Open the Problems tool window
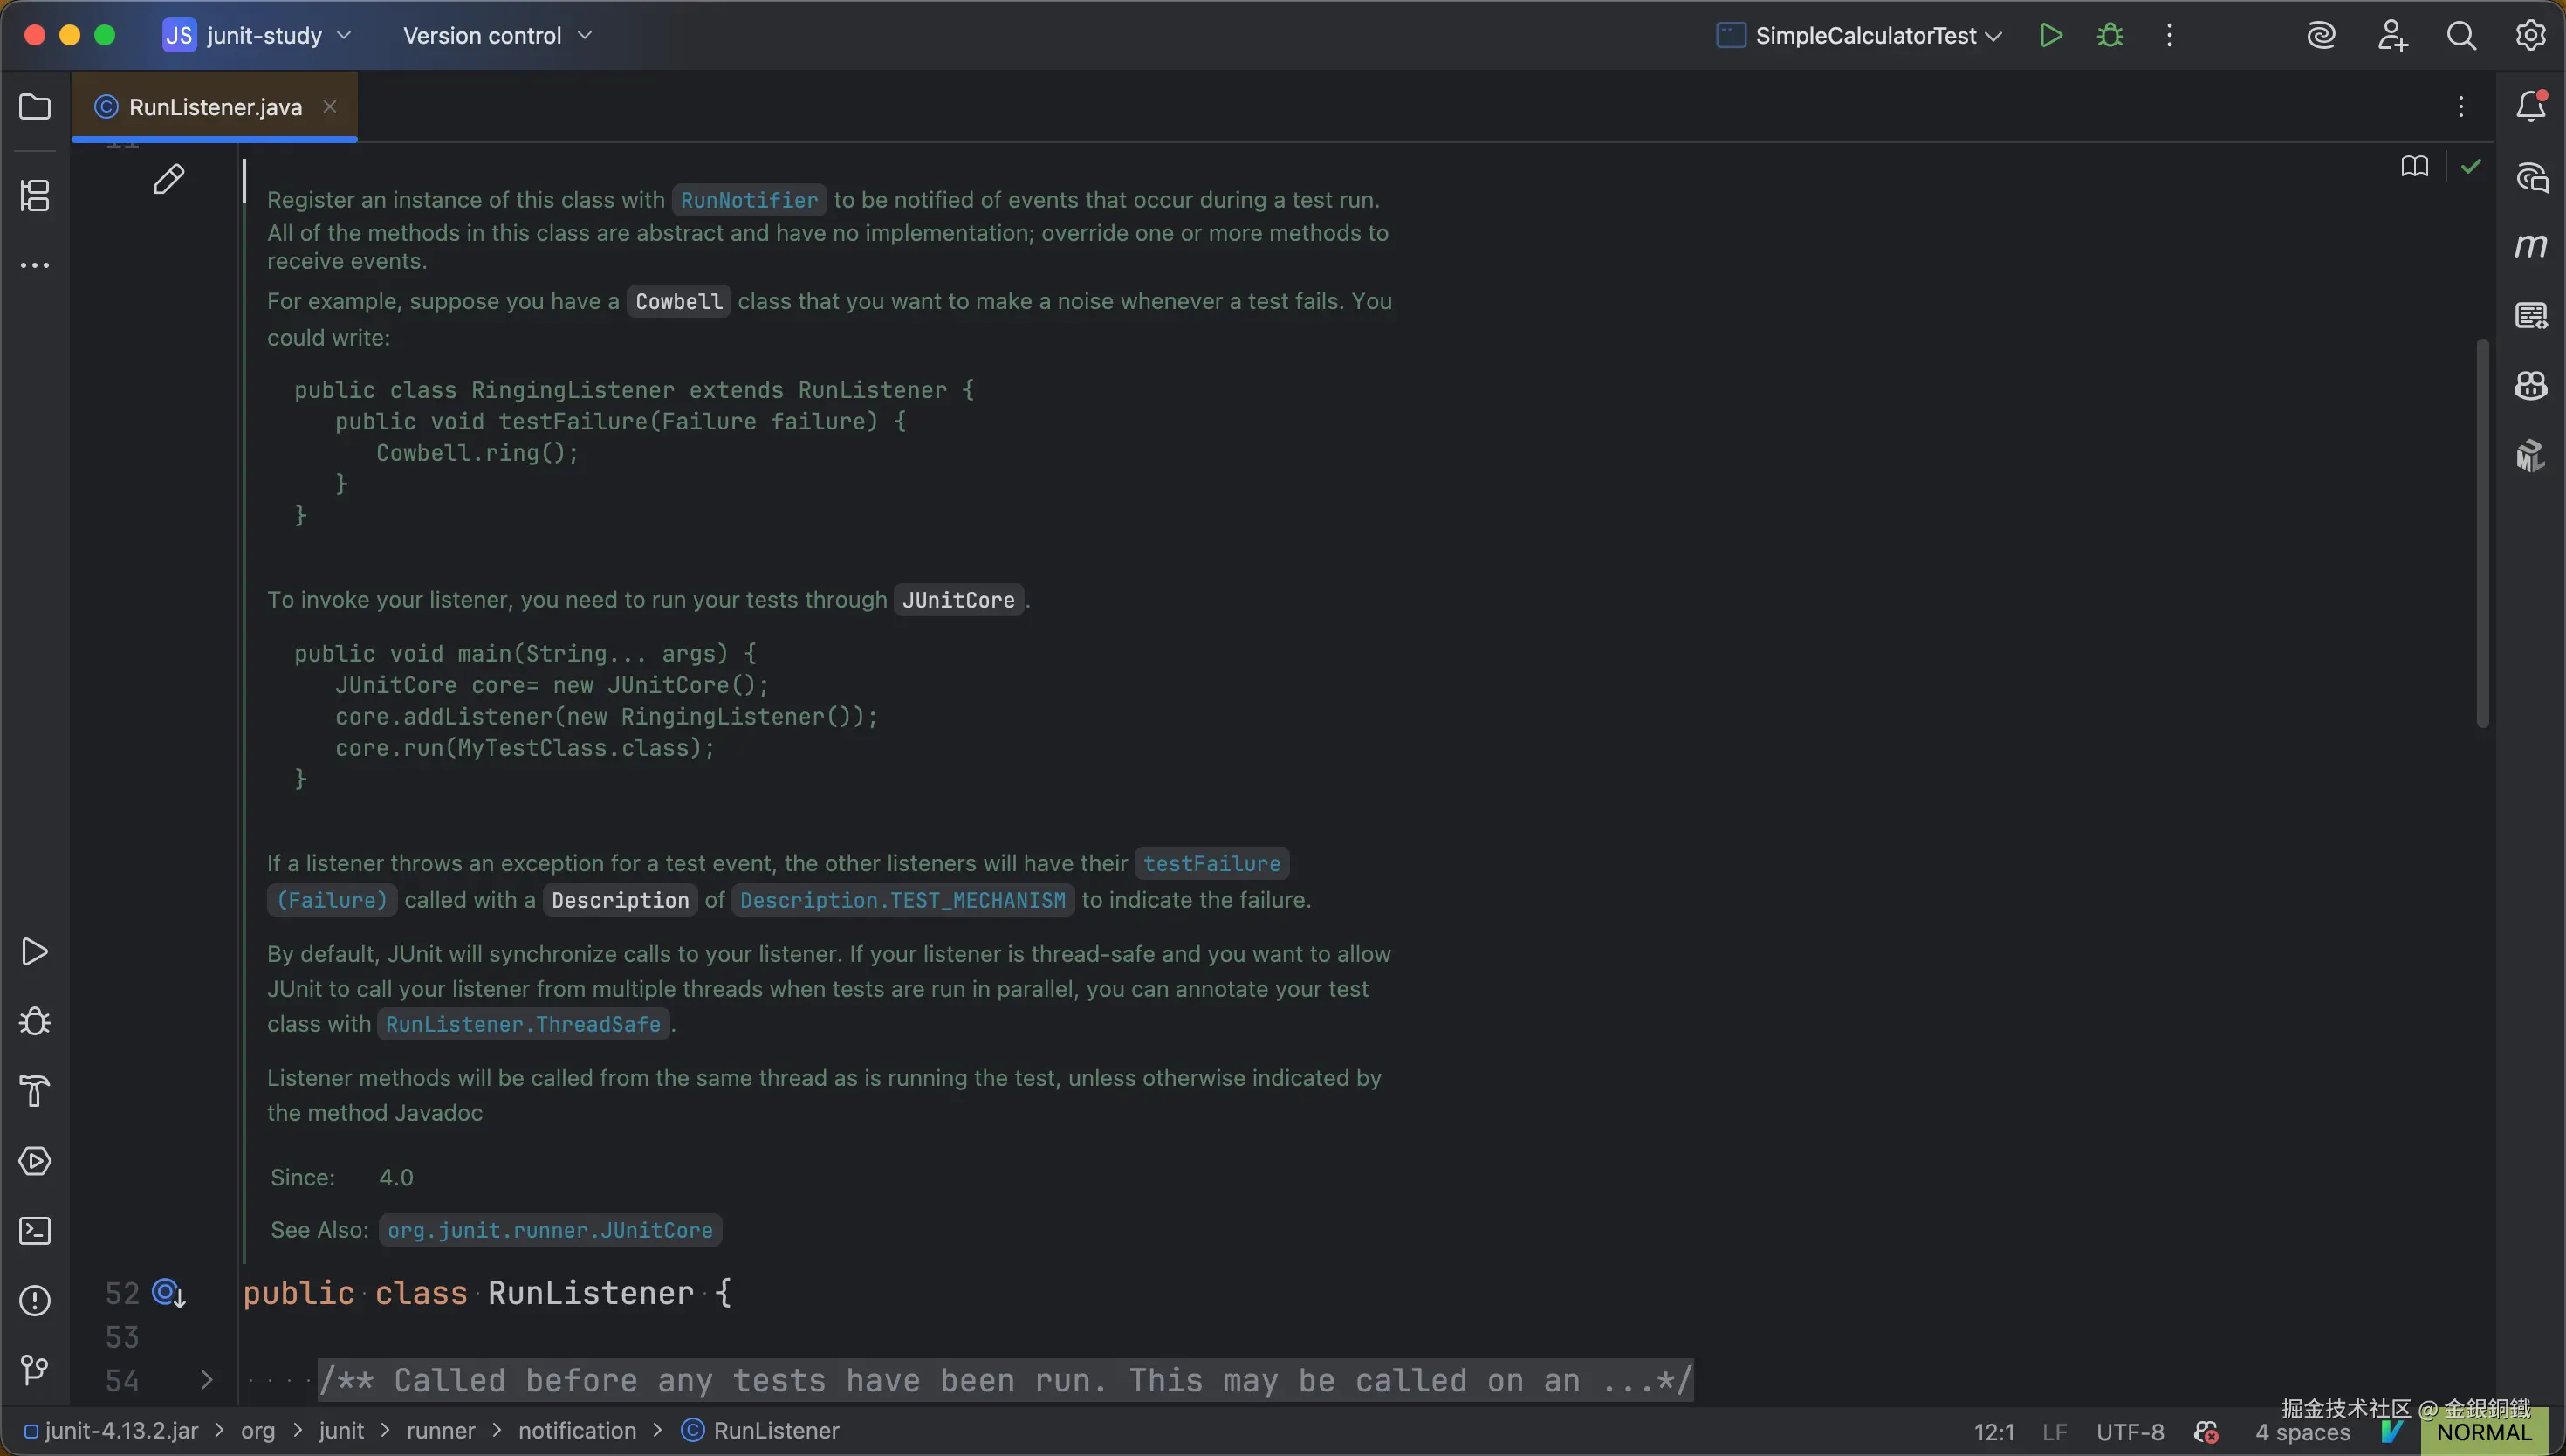This screenshot has width=2566, height=1456. pos(35,1300)
